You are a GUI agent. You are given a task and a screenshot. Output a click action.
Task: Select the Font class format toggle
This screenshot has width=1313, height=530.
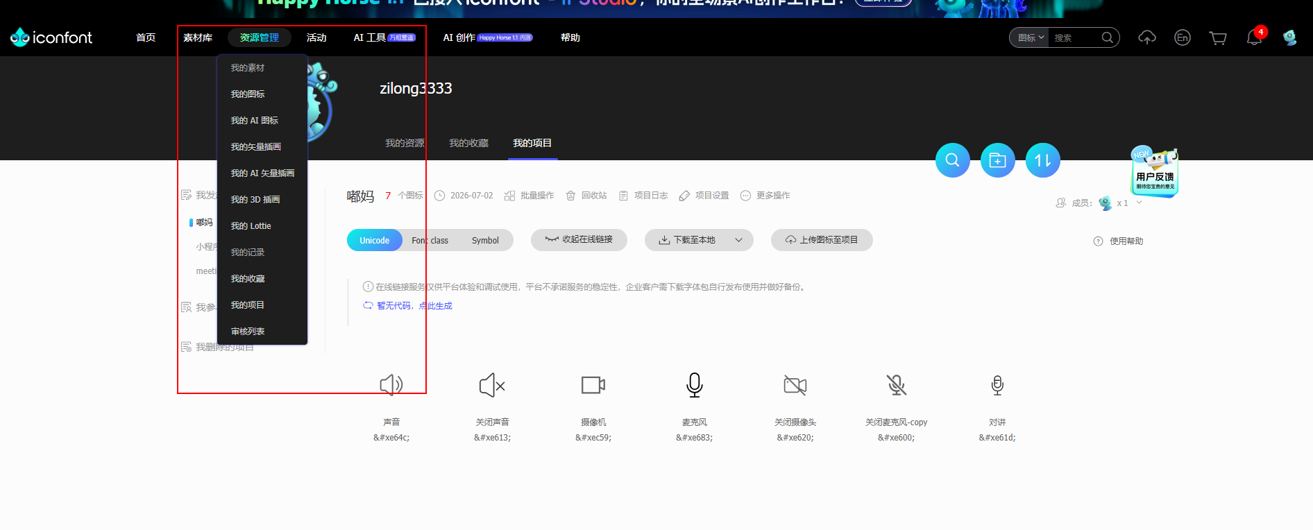(x=430, y=240)
